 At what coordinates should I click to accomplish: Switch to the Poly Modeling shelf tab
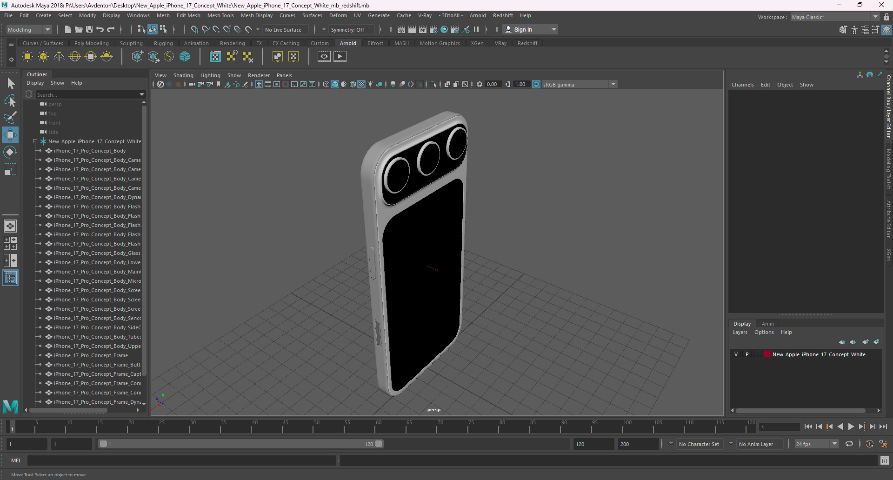(x=92, y=43)
